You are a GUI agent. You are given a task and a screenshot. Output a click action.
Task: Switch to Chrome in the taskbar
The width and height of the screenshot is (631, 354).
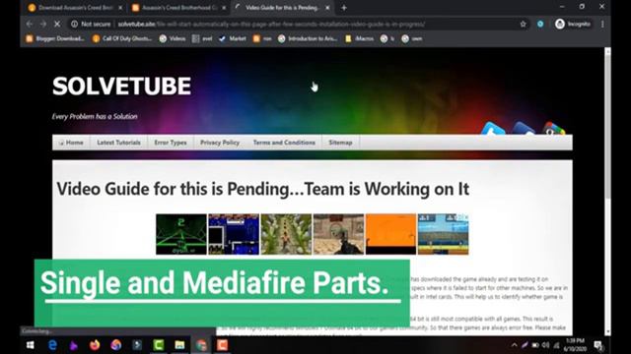pos(201,345)
